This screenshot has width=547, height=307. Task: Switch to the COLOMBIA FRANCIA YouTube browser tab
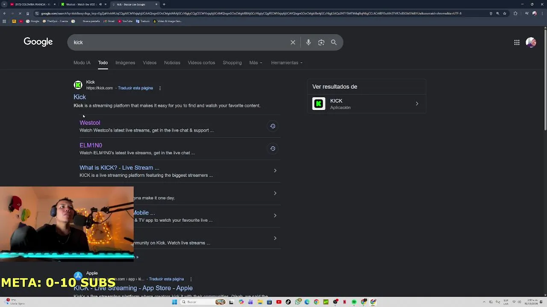32,4
